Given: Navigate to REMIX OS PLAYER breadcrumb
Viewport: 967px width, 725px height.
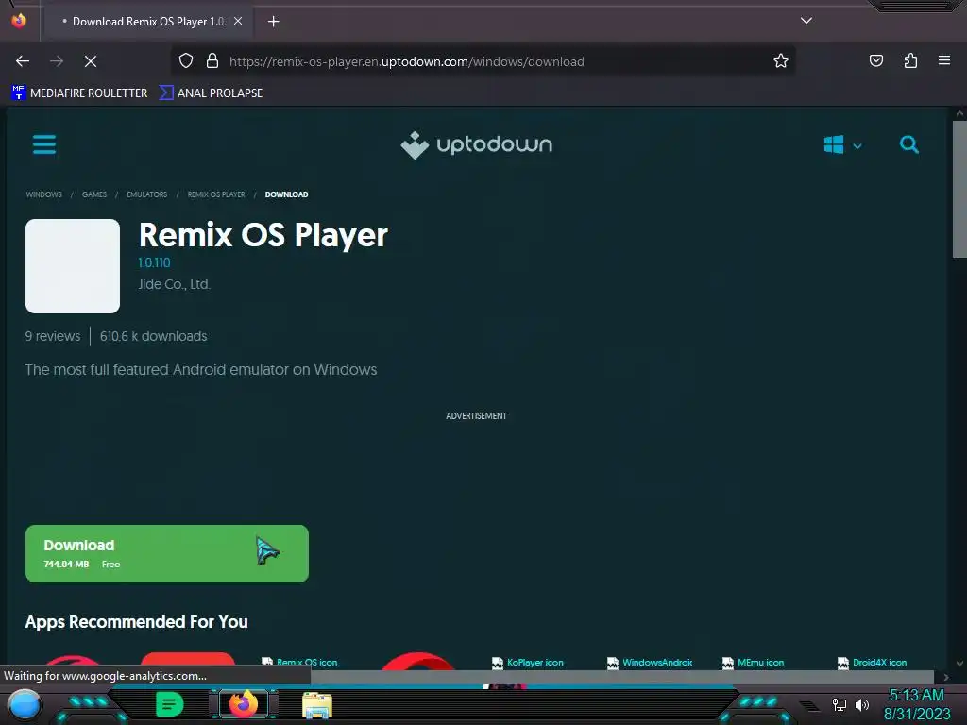Looking at the screenshot, I should point(216,194).
